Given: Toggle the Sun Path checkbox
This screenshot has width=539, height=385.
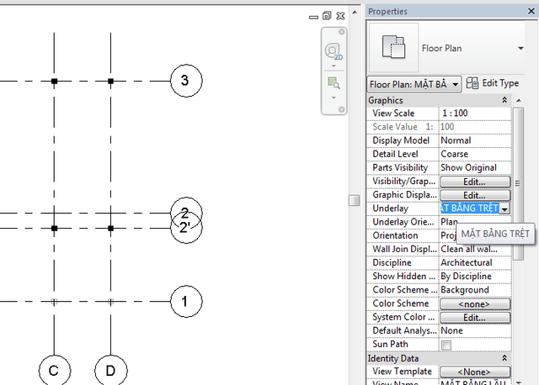Looking at the screenshot, I should click(446, 345).
